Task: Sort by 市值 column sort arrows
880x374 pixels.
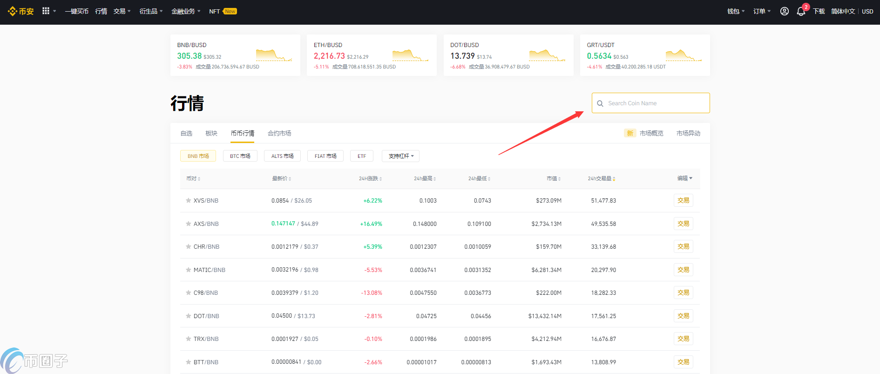Action: (x=559, y=179)
